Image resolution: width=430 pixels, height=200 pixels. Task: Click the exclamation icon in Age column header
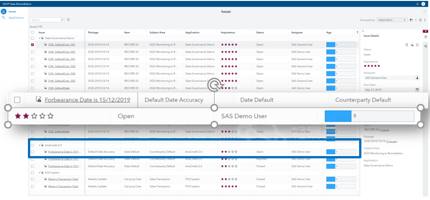[357, 32]
